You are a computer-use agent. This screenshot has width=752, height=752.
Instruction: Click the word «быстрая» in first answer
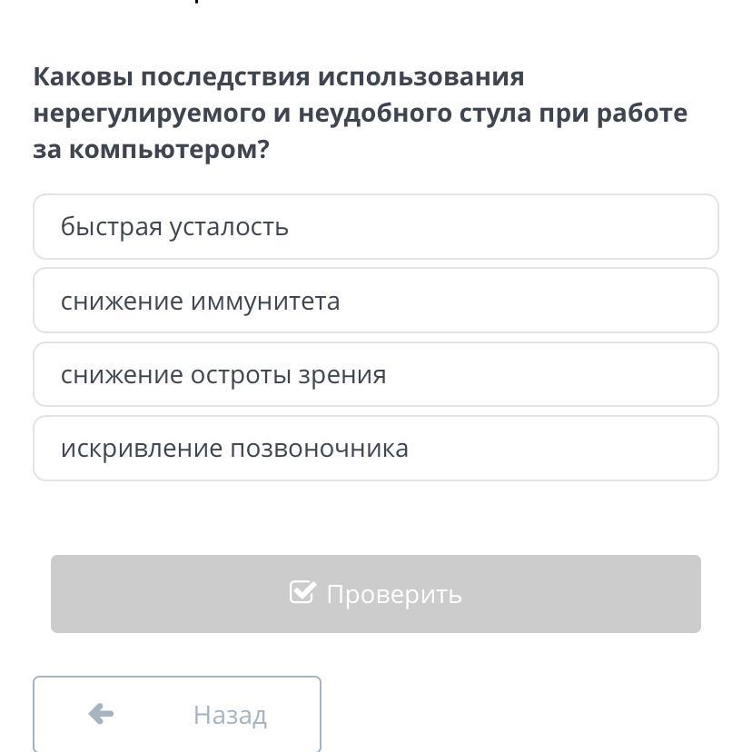click(112, 227)
